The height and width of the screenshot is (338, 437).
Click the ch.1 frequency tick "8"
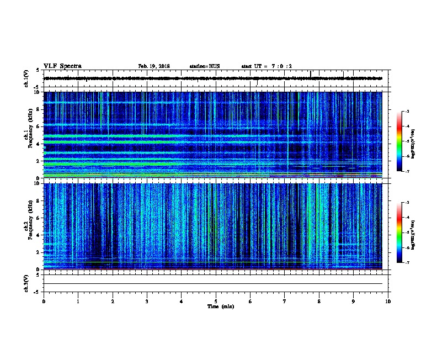(x=38, y=109)
